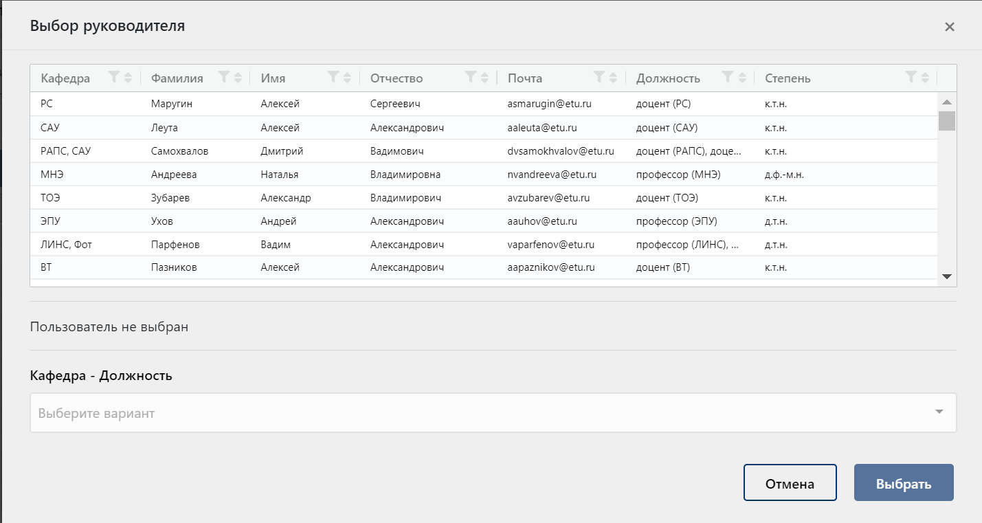Open the filter icon in Кафедра column
The image size is (982, 523).
click(115, 77)
